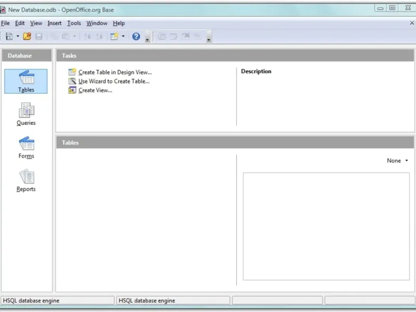
Task: Click the Form wizard toolbar icon
Action: click(x=114, y=36)
